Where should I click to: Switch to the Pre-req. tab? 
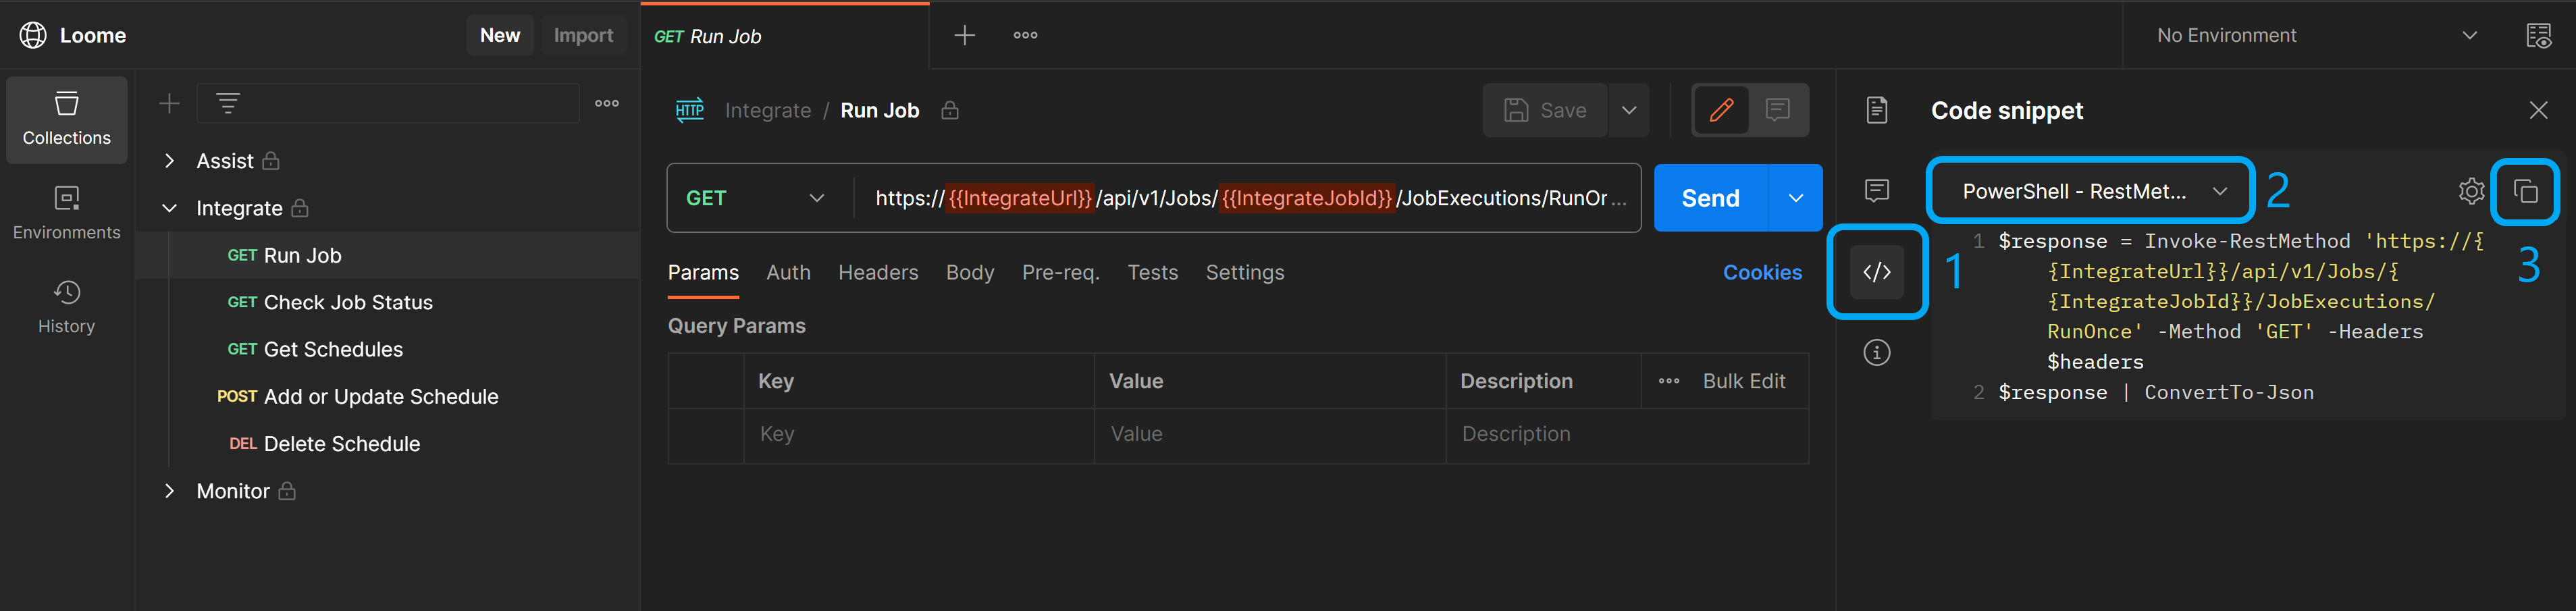click(x=1060, y=272)
